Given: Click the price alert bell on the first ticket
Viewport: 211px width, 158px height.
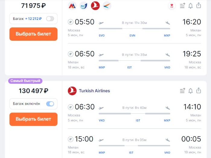Looking at the screenshot, I should tap(190, 6).
